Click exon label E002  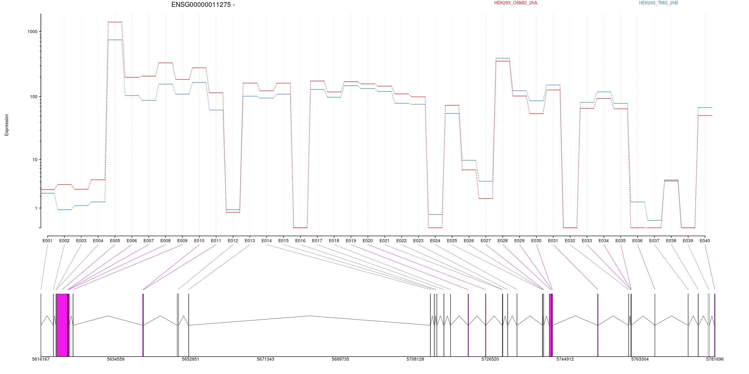(64, 241)
